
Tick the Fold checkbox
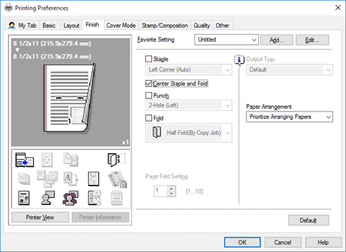click(x=149, y=118)
